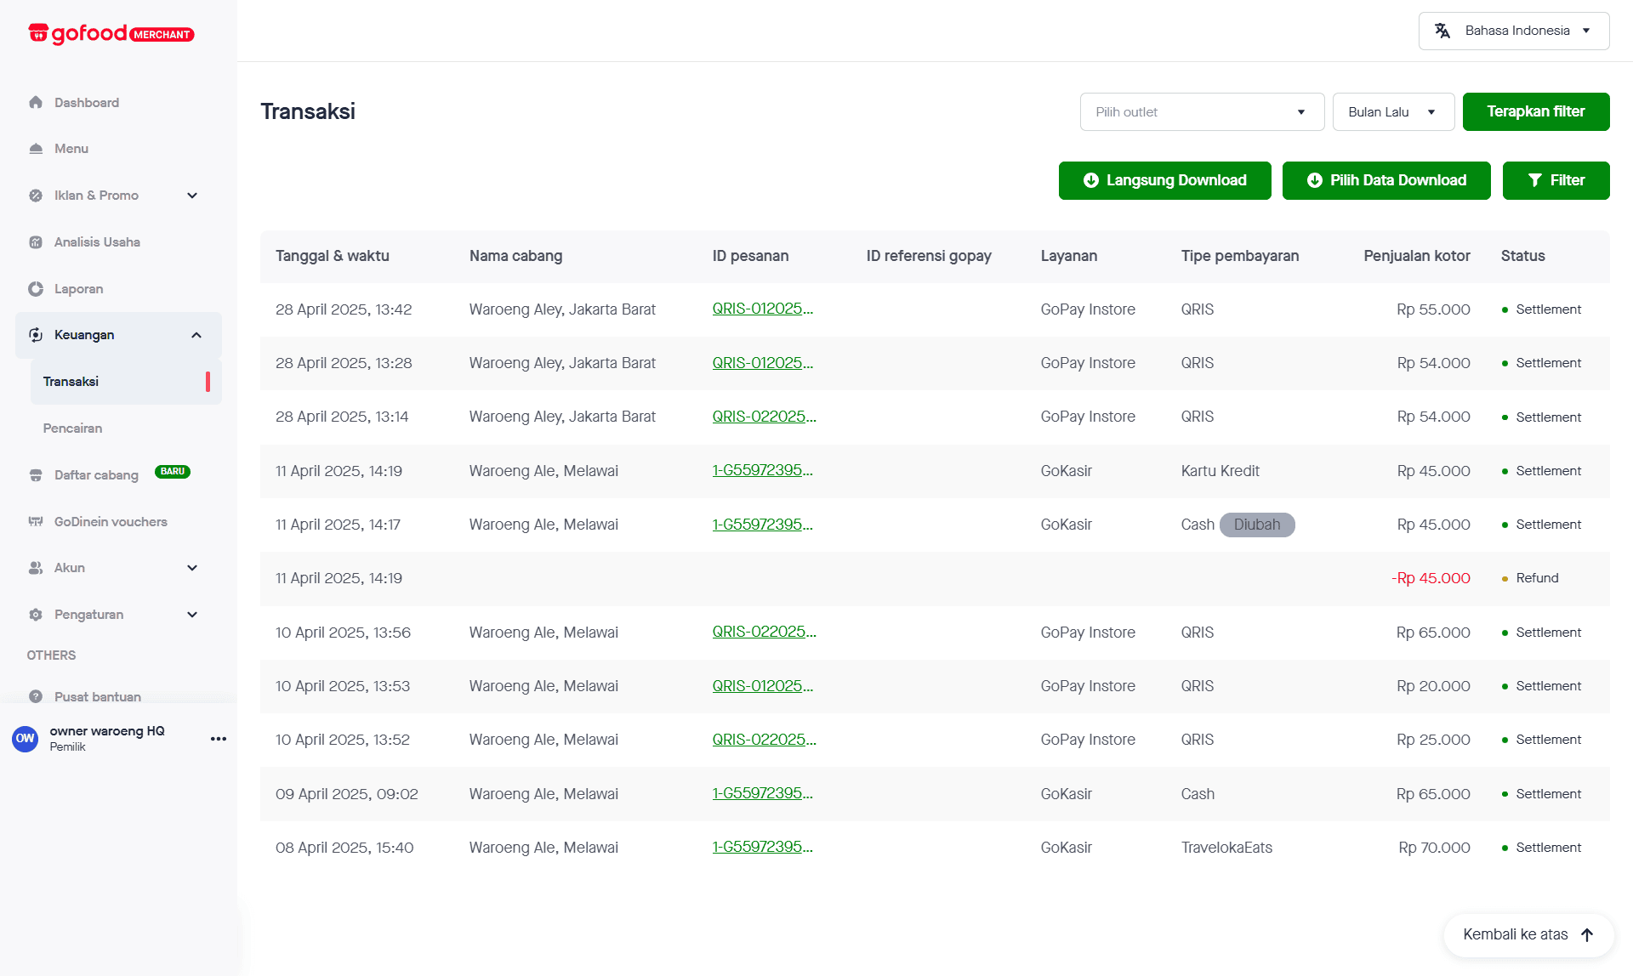Open GoDinein vouchers menu item

[x=111, y=522]
